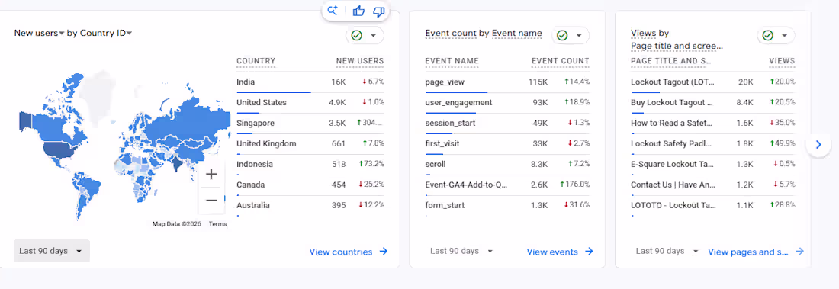Click arrow icon beside View events

tap(589, 252)
